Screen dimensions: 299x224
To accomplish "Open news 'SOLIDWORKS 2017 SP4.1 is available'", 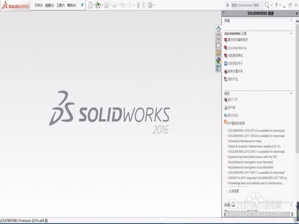I will click(x=256, y=172).
